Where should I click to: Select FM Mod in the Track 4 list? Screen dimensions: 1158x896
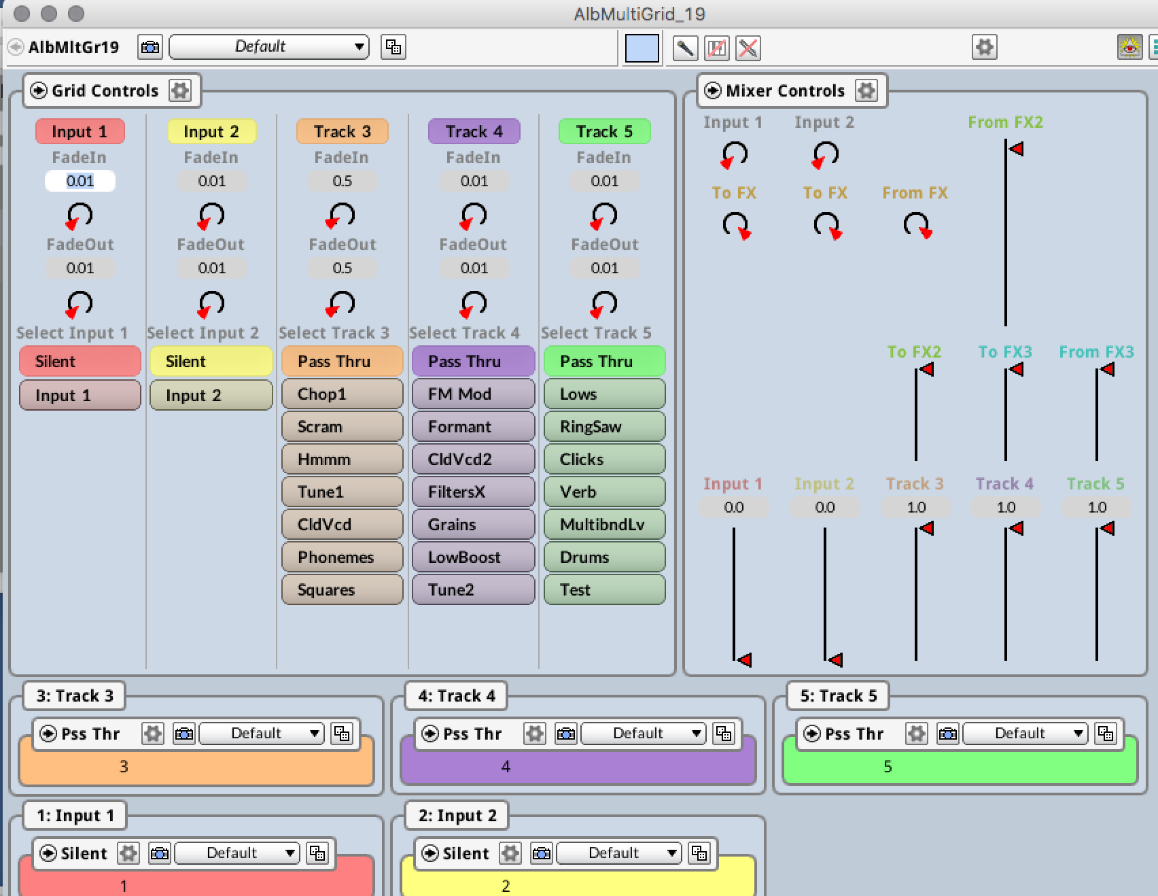coord(473,394)
